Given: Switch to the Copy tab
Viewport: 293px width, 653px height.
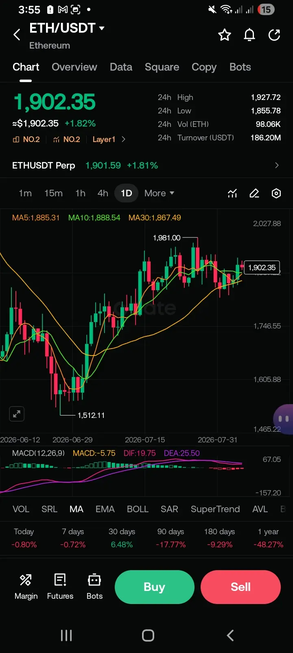Looking at the screenshot, I should coord(204,67).
